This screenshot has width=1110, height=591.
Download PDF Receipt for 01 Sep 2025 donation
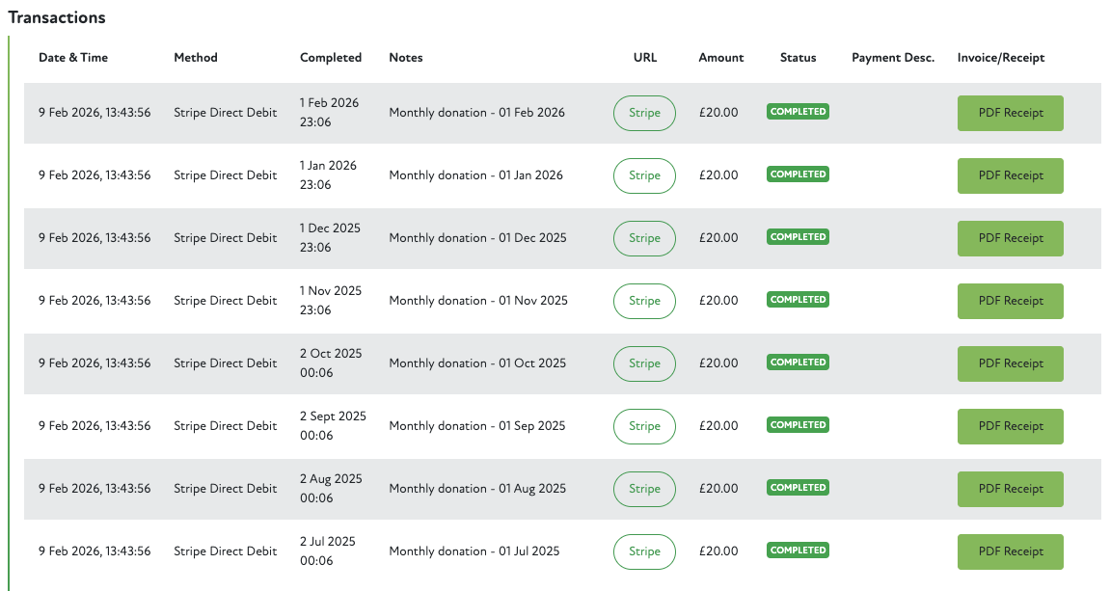click(x=1010, y=426)
